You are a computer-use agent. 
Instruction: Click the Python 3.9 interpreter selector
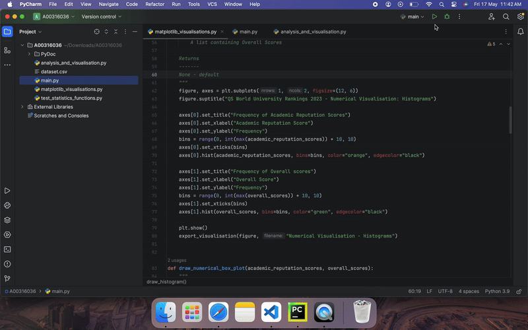pyautogui.click(x=497, y=291)
